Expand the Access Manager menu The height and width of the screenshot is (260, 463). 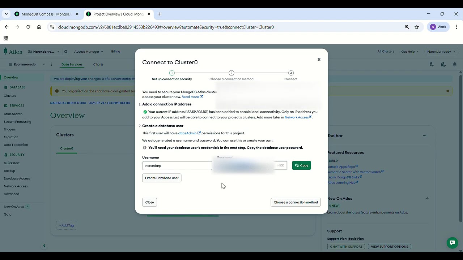89,52
